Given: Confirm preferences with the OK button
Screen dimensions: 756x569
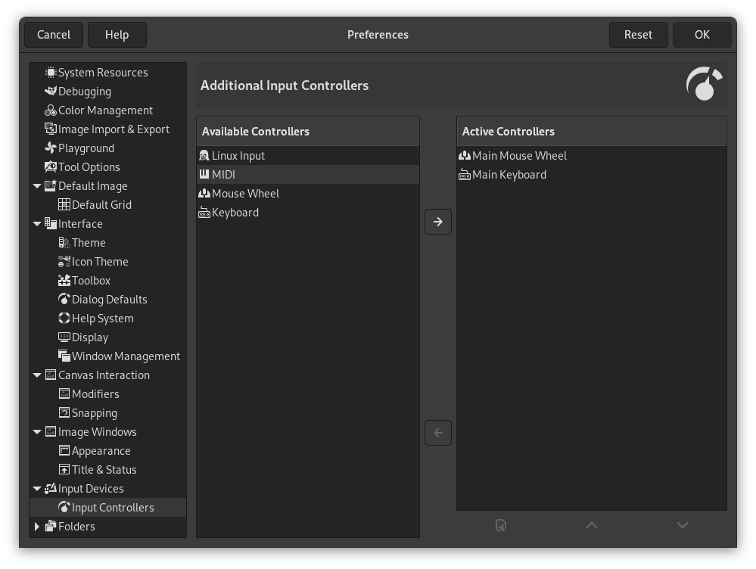Looking at the screenshot, I should pyautogui.click(x=701, y=34).
